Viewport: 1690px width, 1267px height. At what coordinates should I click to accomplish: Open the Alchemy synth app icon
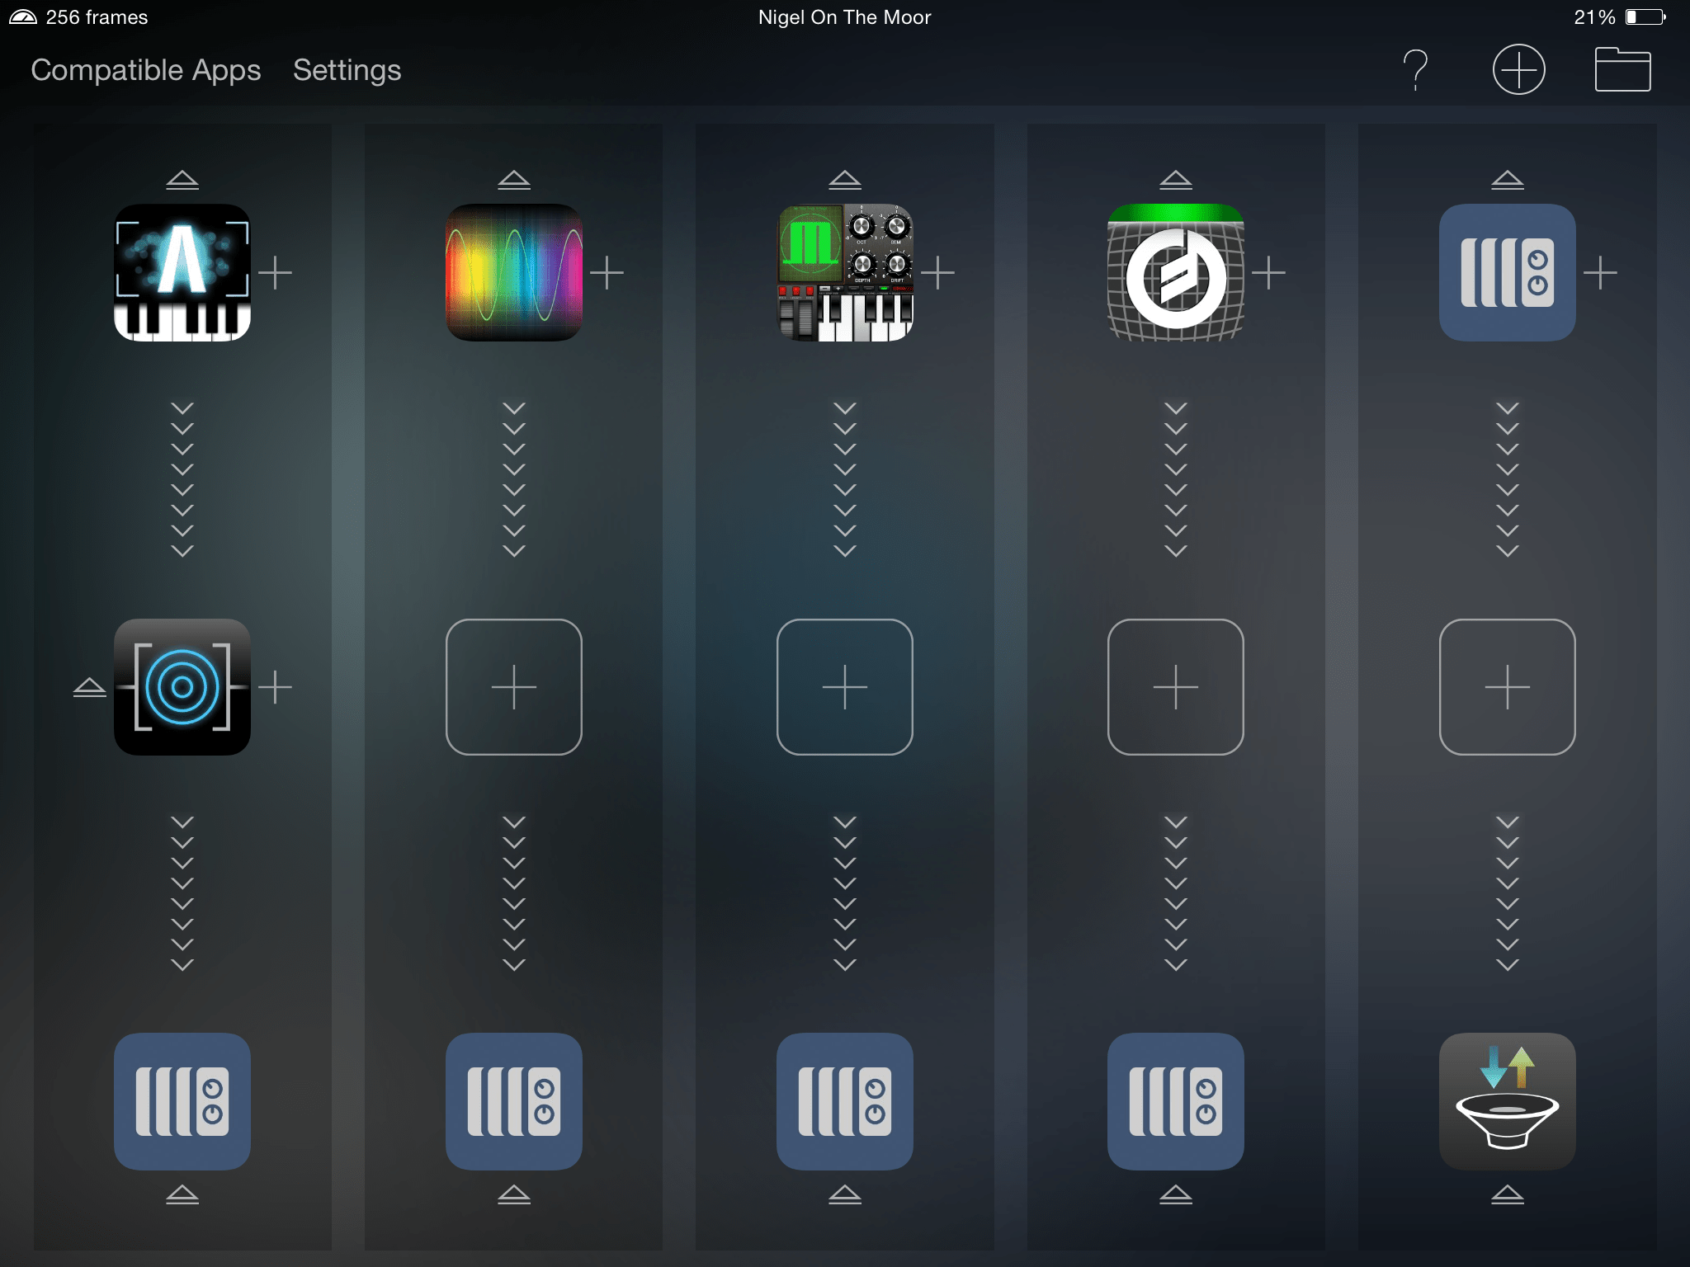tap(182, 272)
